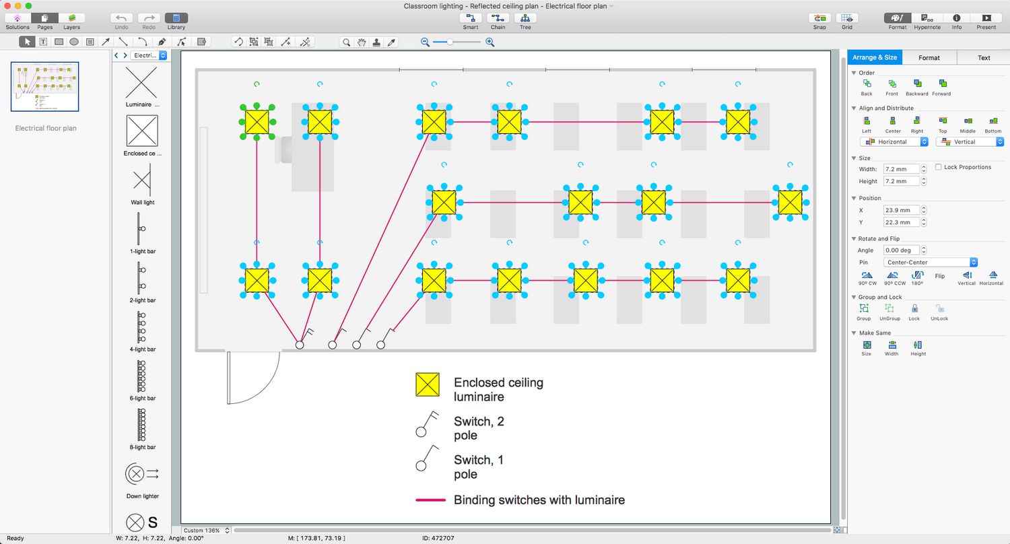Rotate selection 90° CW
Image resolution: width=1010 pixels, height=544 pixels.
pos(867,278)
